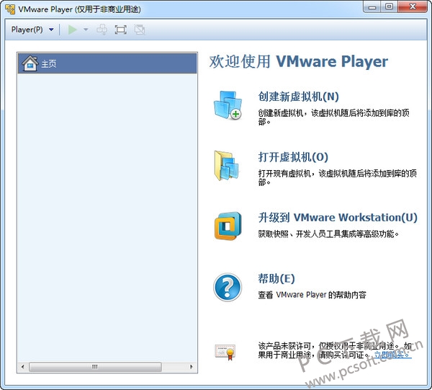Click the 欢迎使用 VMware Player heading
The image size is (432, 390).
pos(299,61)
